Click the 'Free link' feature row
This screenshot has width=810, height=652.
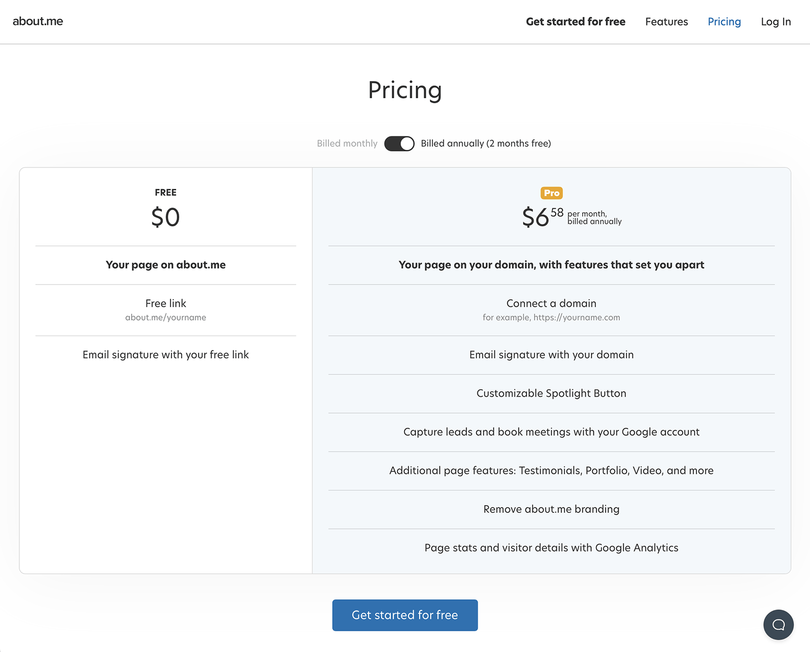point(166,310)
